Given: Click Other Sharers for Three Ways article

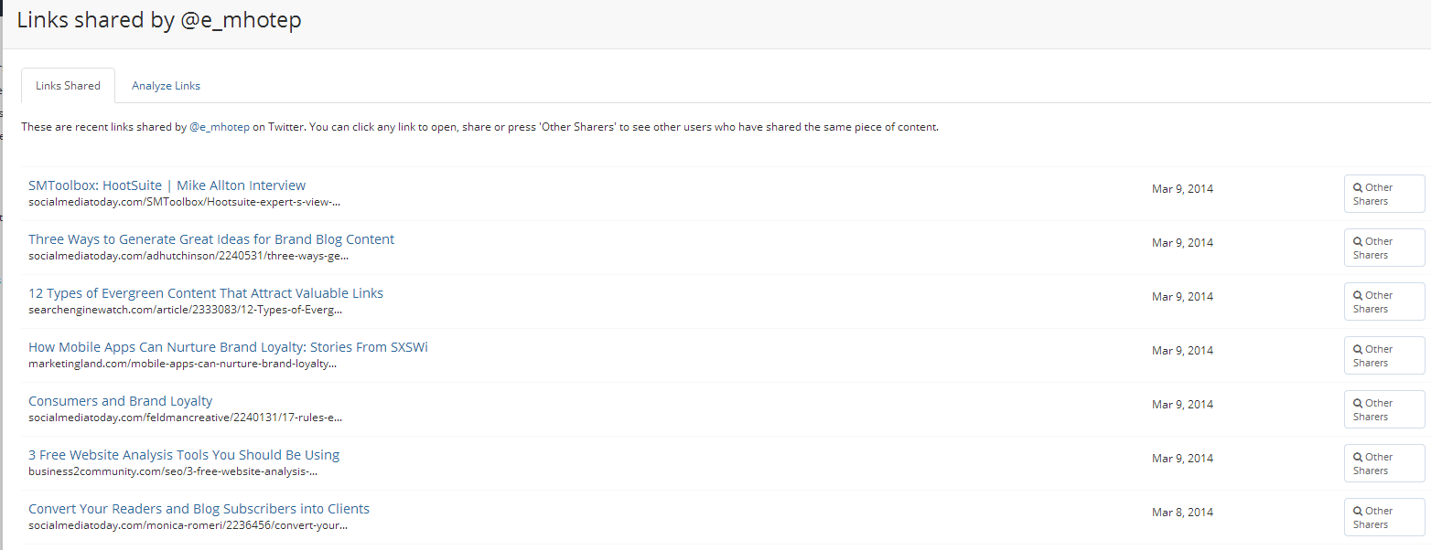Looking at the screenshot, I should point(1383,248).
